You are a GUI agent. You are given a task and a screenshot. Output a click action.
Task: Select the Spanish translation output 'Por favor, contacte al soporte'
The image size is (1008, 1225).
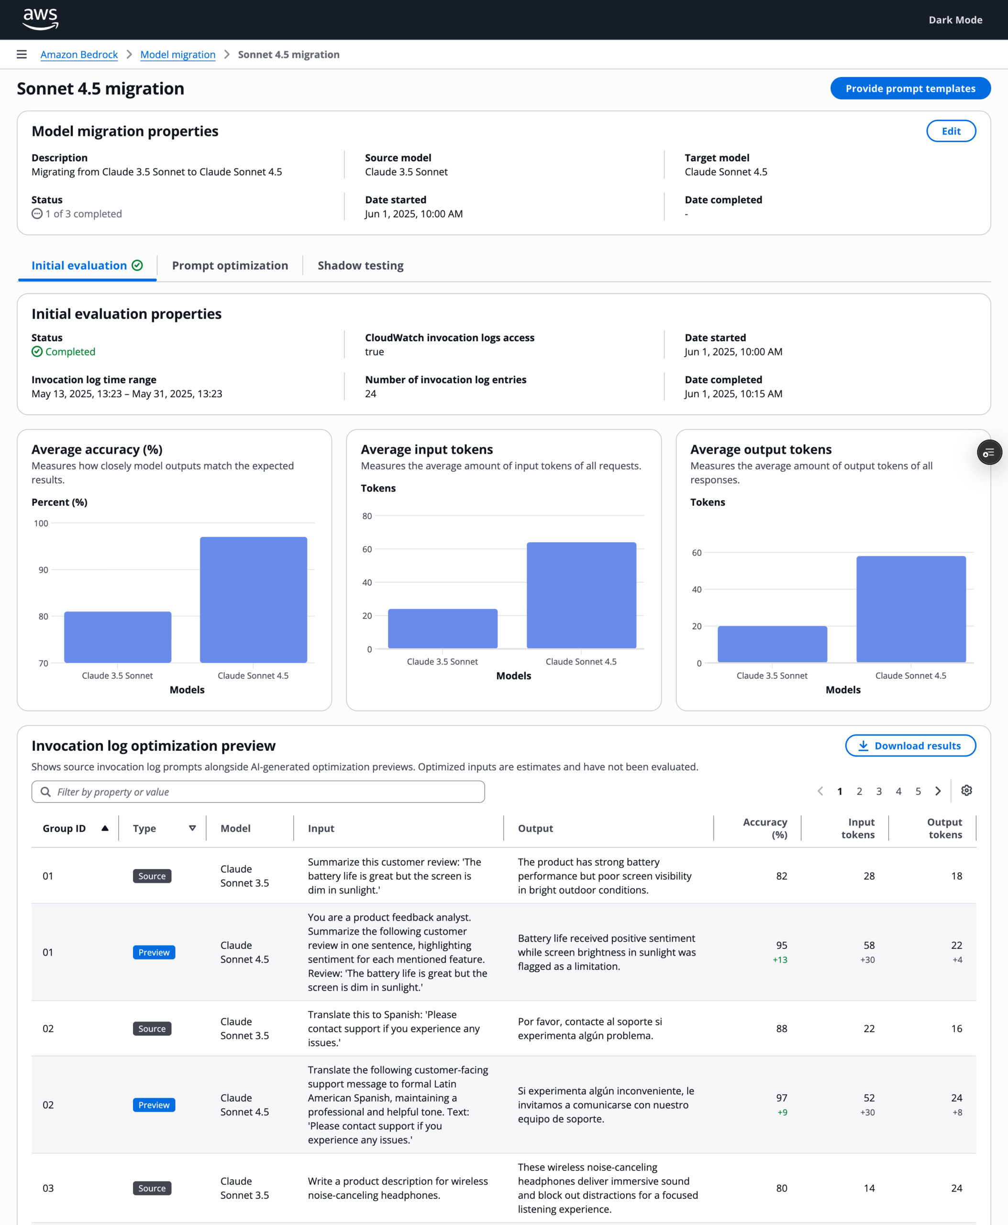coord(590,1029)
